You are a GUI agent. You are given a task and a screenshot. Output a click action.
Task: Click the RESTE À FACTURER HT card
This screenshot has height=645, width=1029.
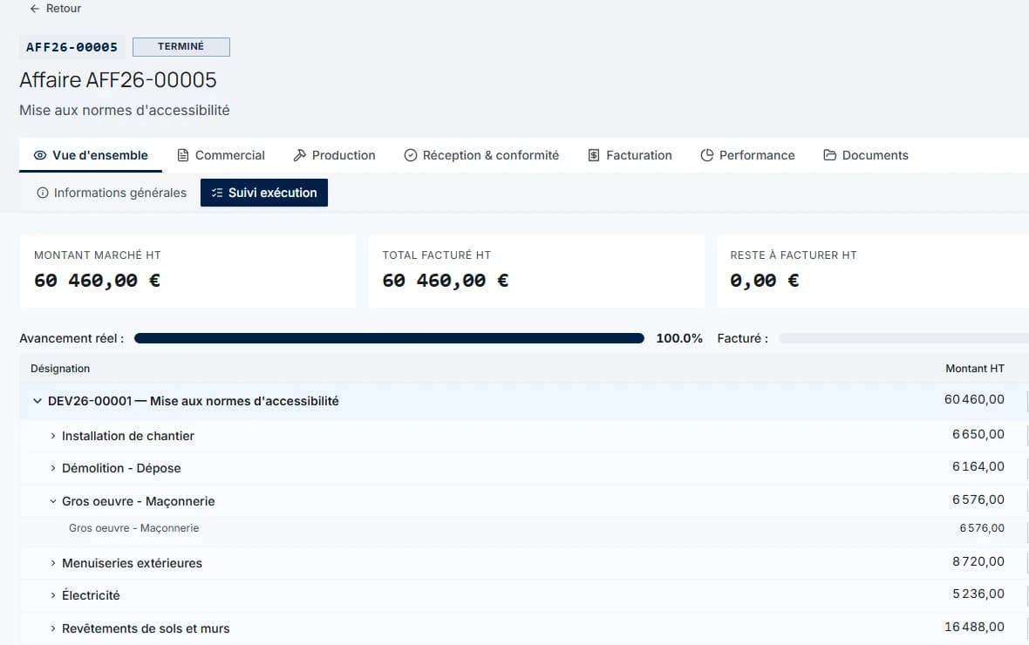(x=873, y=271)
